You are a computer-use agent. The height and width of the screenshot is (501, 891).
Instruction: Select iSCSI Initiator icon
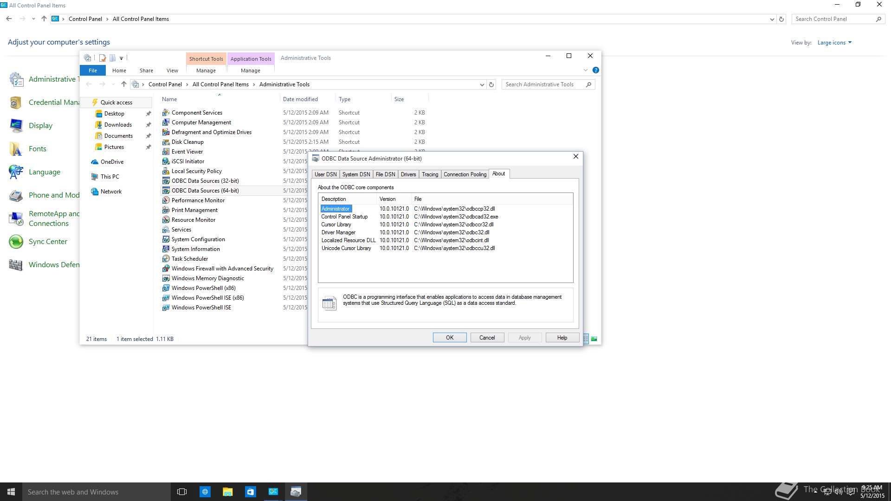(x=166, y=161)
